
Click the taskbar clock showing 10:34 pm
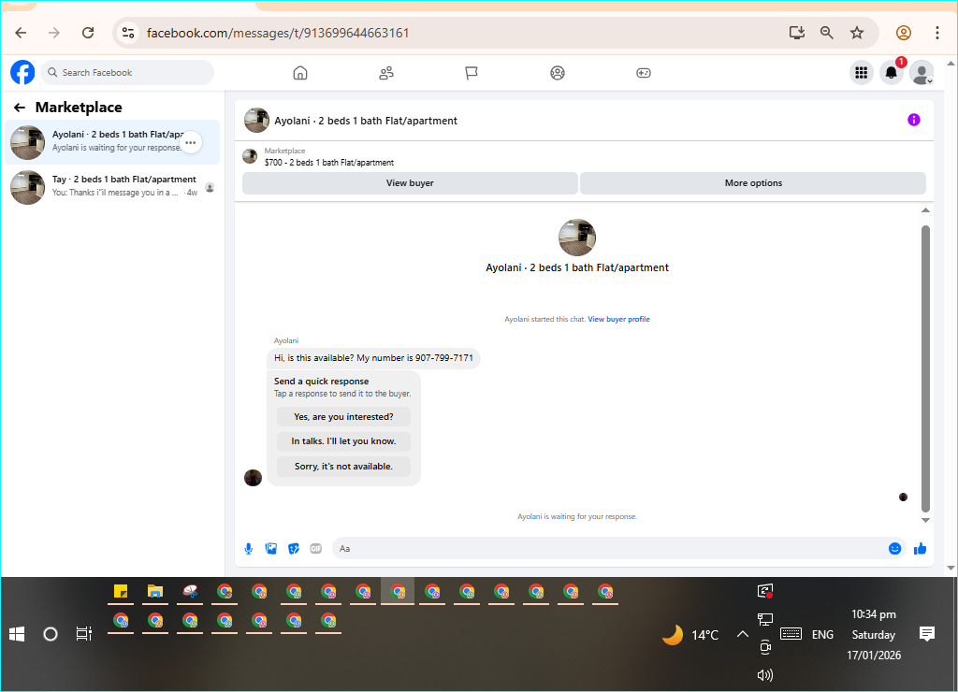tap(874, 614)
